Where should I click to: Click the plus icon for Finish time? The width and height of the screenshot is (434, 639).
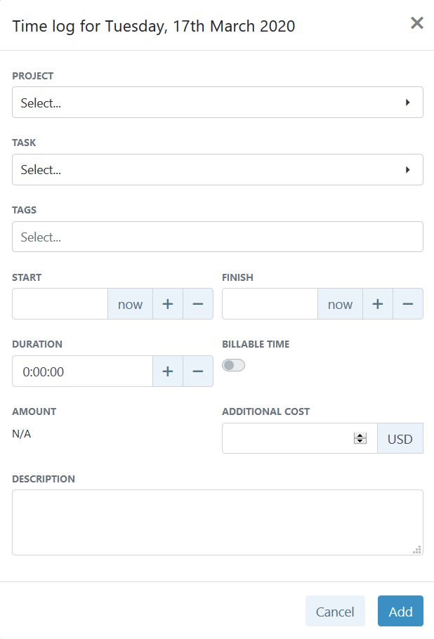pos(378,304)
